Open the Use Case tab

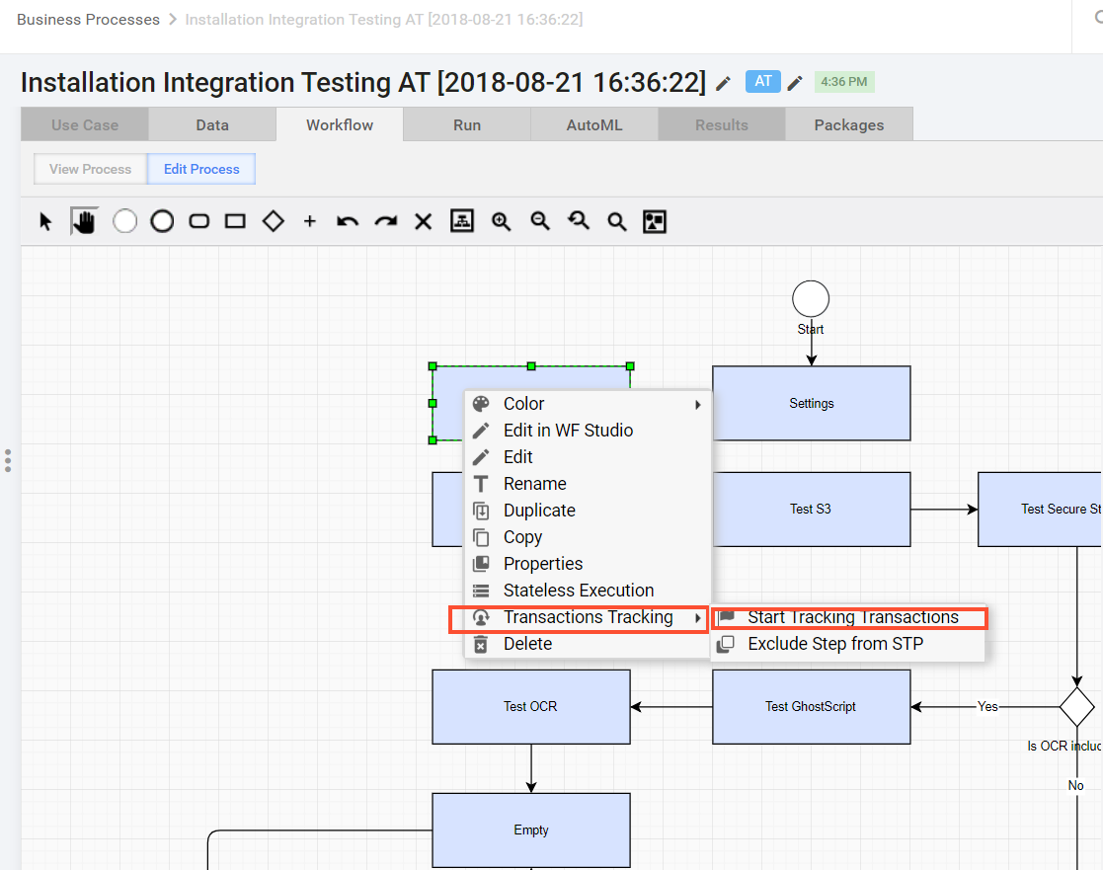coord(84,124)
